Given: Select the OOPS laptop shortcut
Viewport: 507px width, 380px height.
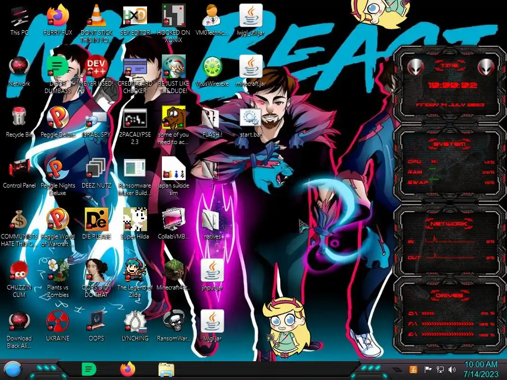Looking at the screenshot, I should click(97, 327).
